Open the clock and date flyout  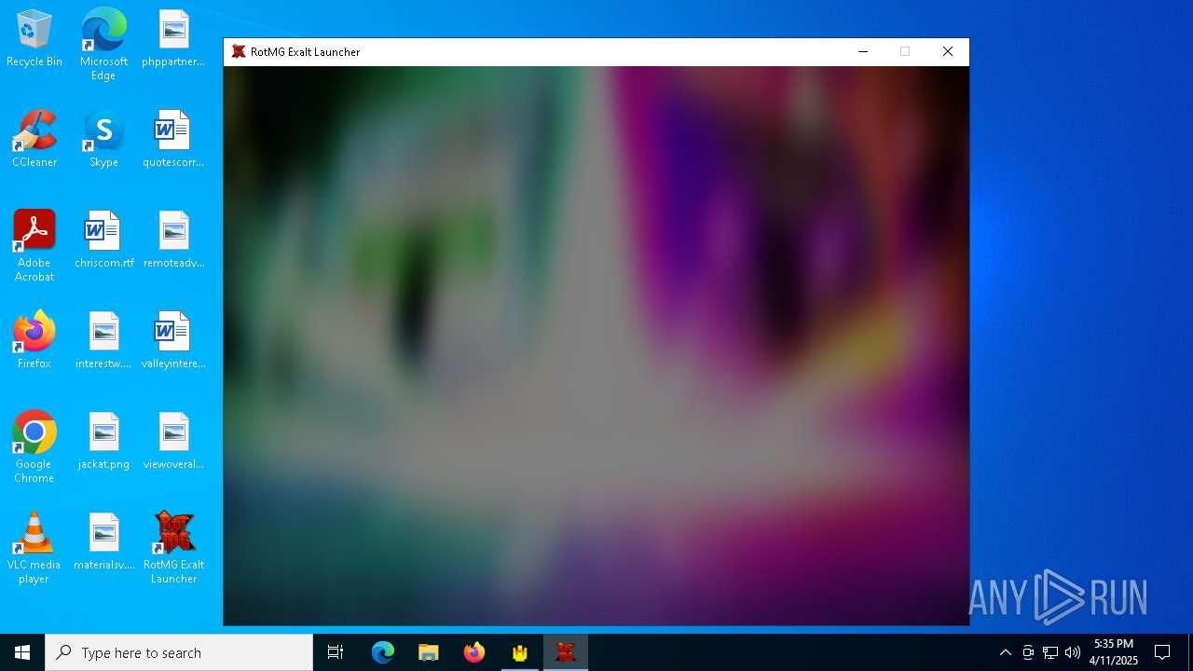(x=1114, y=652)
